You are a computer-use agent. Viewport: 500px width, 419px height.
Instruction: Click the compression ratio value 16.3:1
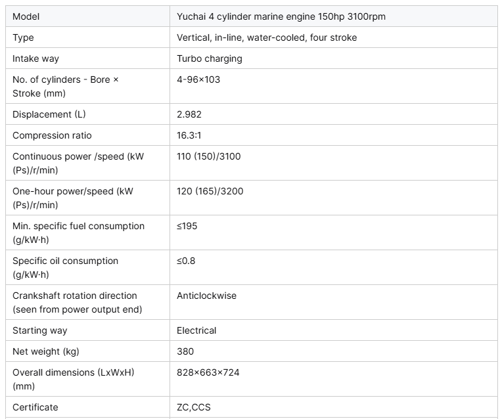coord(190,135)
